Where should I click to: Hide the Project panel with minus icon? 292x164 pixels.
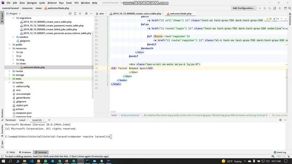(91, 14)
